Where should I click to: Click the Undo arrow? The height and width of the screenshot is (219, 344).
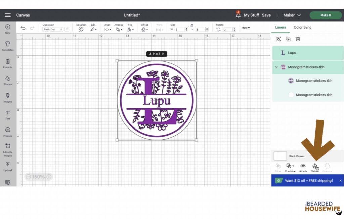coord(23,28)
